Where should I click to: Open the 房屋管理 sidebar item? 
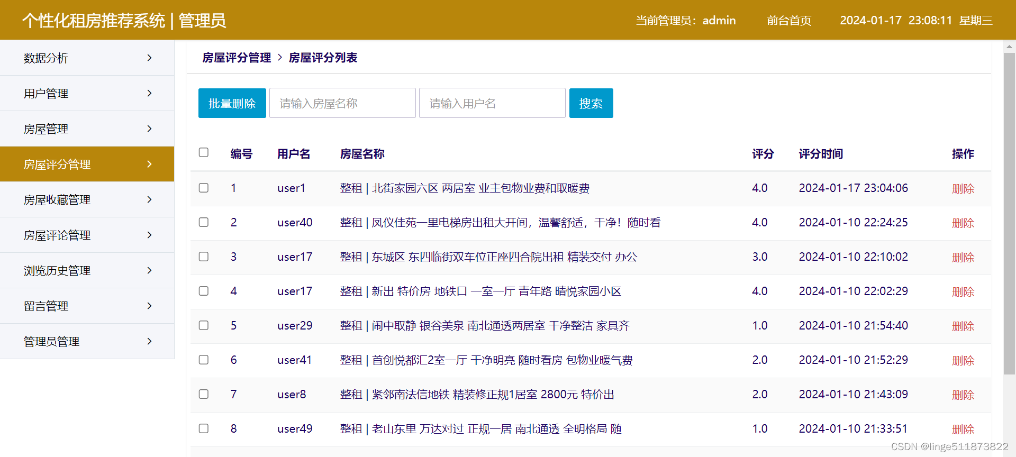point(87,129)
